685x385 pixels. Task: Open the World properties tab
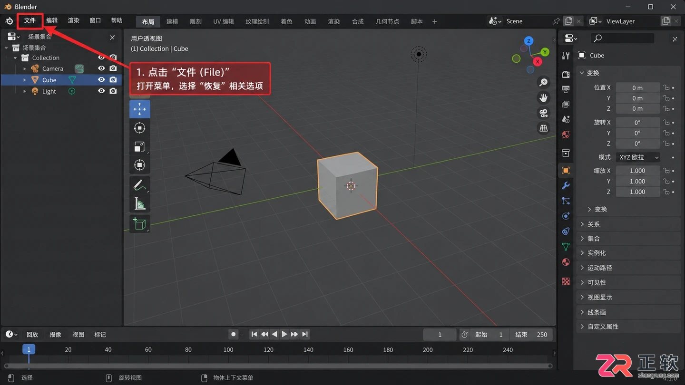point(566,135)
